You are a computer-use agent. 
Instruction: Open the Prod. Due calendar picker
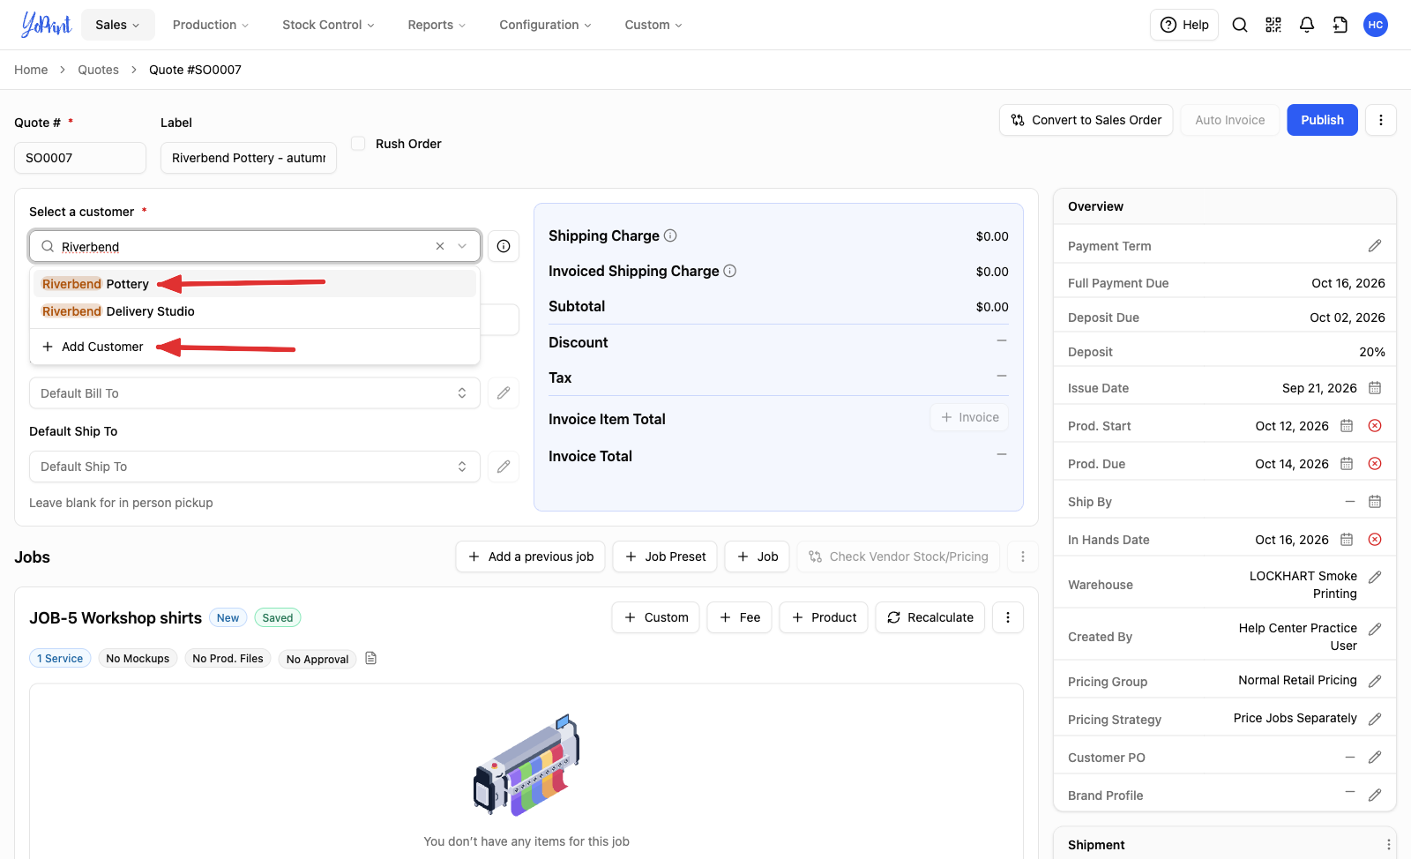(1347, 464)
